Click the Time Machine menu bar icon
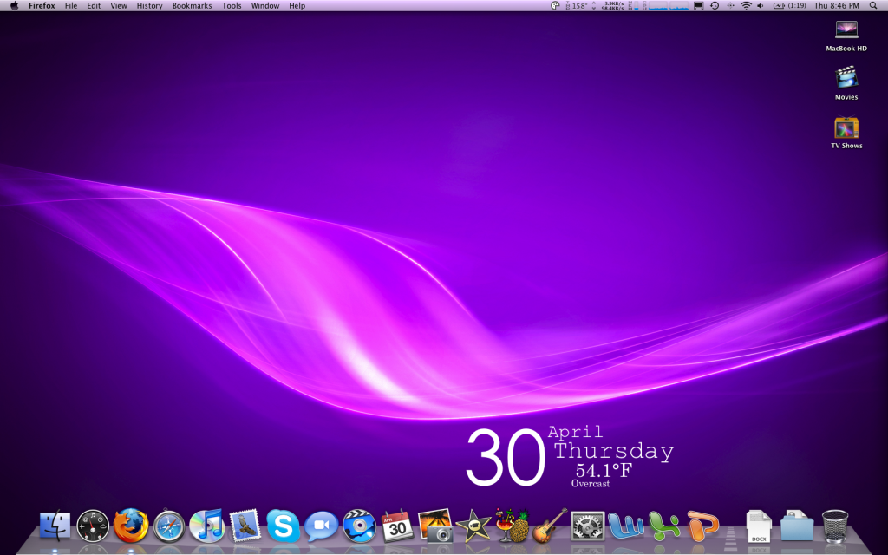 click(x=715, y=6)
